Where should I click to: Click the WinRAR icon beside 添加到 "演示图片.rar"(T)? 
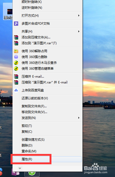(16, 43)
